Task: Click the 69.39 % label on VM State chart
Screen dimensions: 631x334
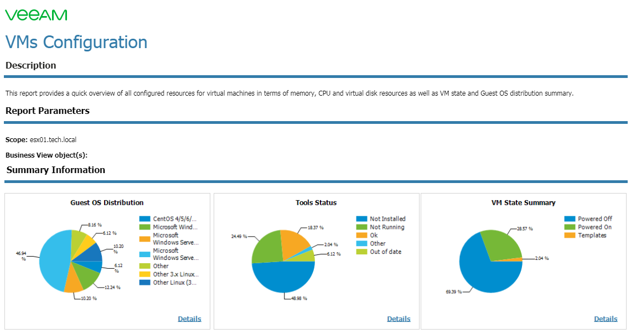Action: [x=453, y=292]
